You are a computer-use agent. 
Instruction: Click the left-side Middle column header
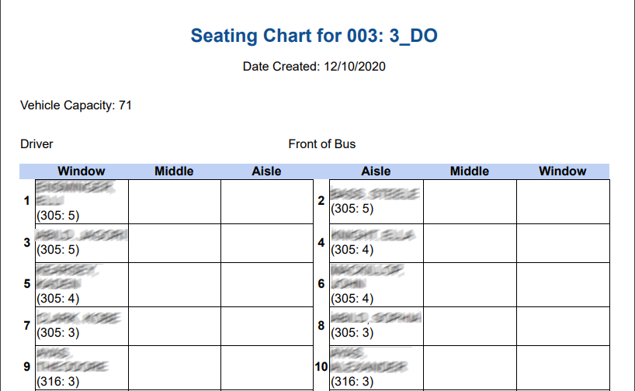pos(174,171)
